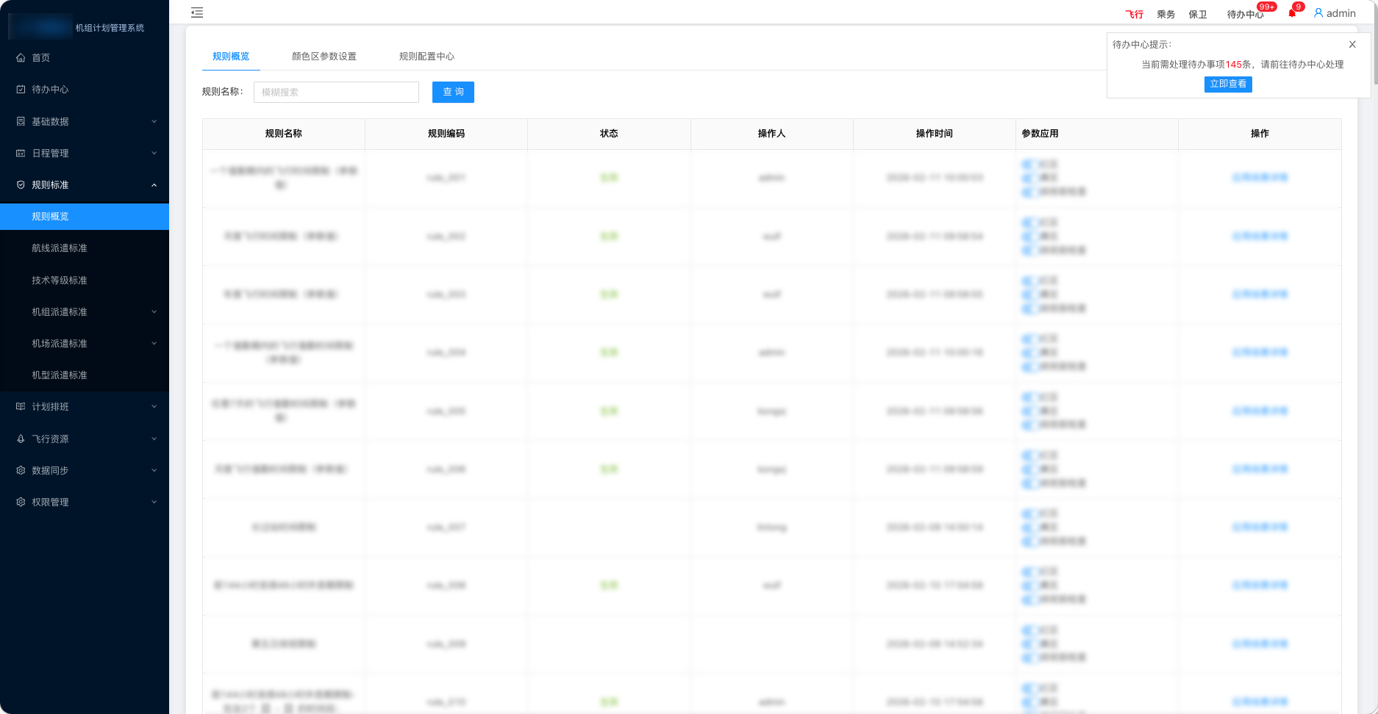Select 乘务 in the top navigation

[1164, 12]
